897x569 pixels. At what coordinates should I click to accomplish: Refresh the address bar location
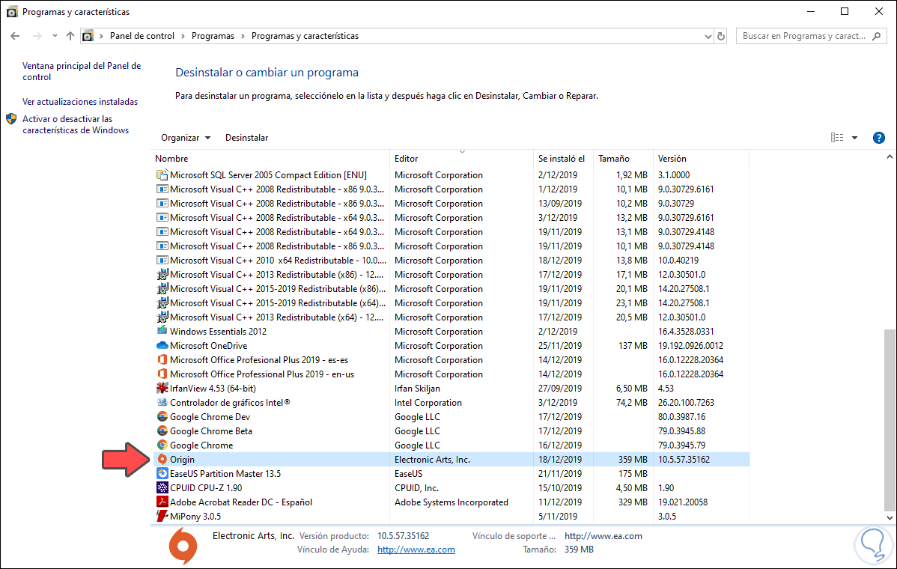(721, 36)
